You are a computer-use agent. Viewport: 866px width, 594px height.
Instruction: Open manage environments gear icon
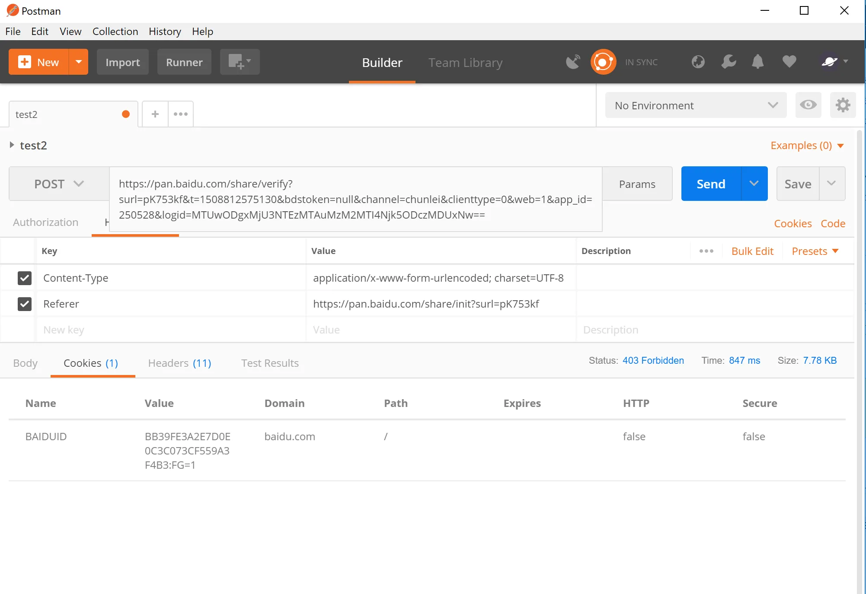[843, 105]
